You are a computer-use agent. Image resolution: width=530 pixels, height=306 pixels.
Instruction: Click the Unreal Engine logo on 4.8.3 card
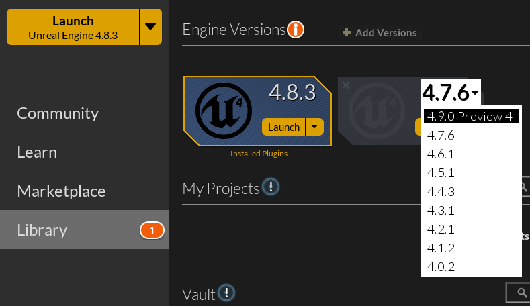click(224, 111)
